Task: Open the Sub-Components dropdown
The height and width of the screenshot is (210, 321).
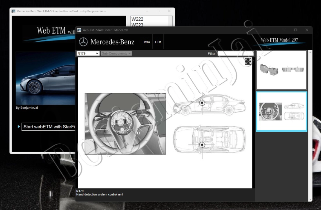Action: [116, 54]
